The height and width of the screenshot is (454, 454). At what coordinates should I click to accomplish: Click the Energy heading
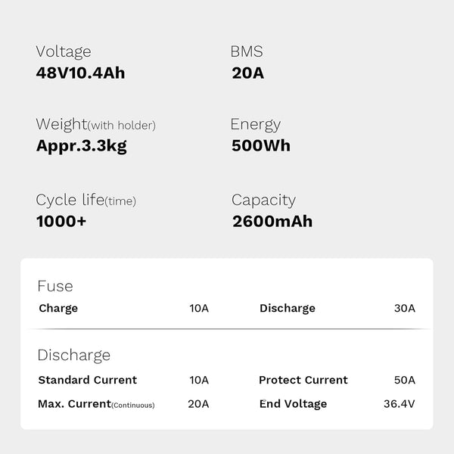tap(256, 125)
